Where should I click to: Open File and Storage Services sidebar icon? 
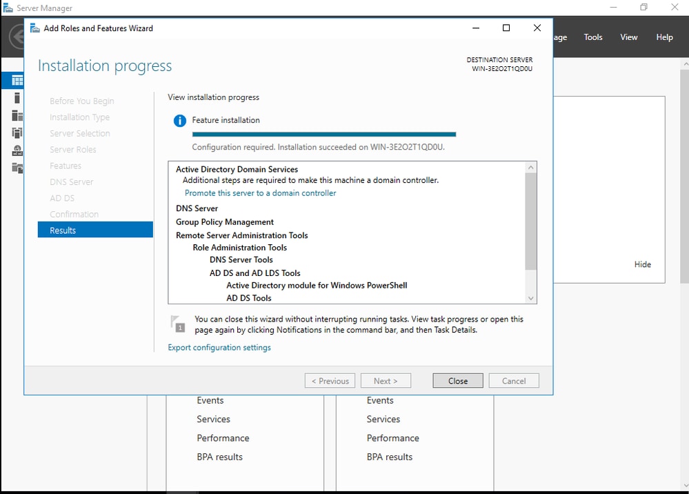point(17,168)
